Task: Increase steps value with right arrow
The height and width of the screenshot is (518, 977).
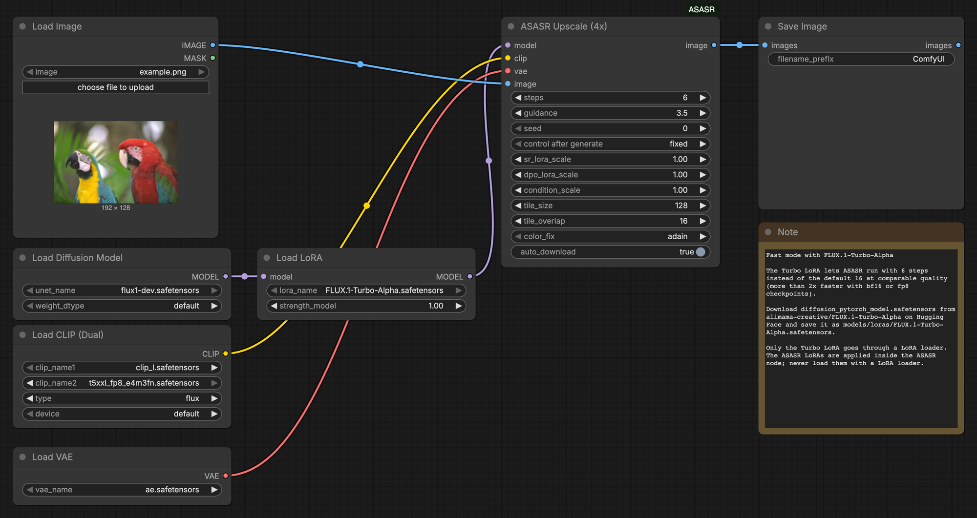Action: pyautogui.click(x=702, y=98)
